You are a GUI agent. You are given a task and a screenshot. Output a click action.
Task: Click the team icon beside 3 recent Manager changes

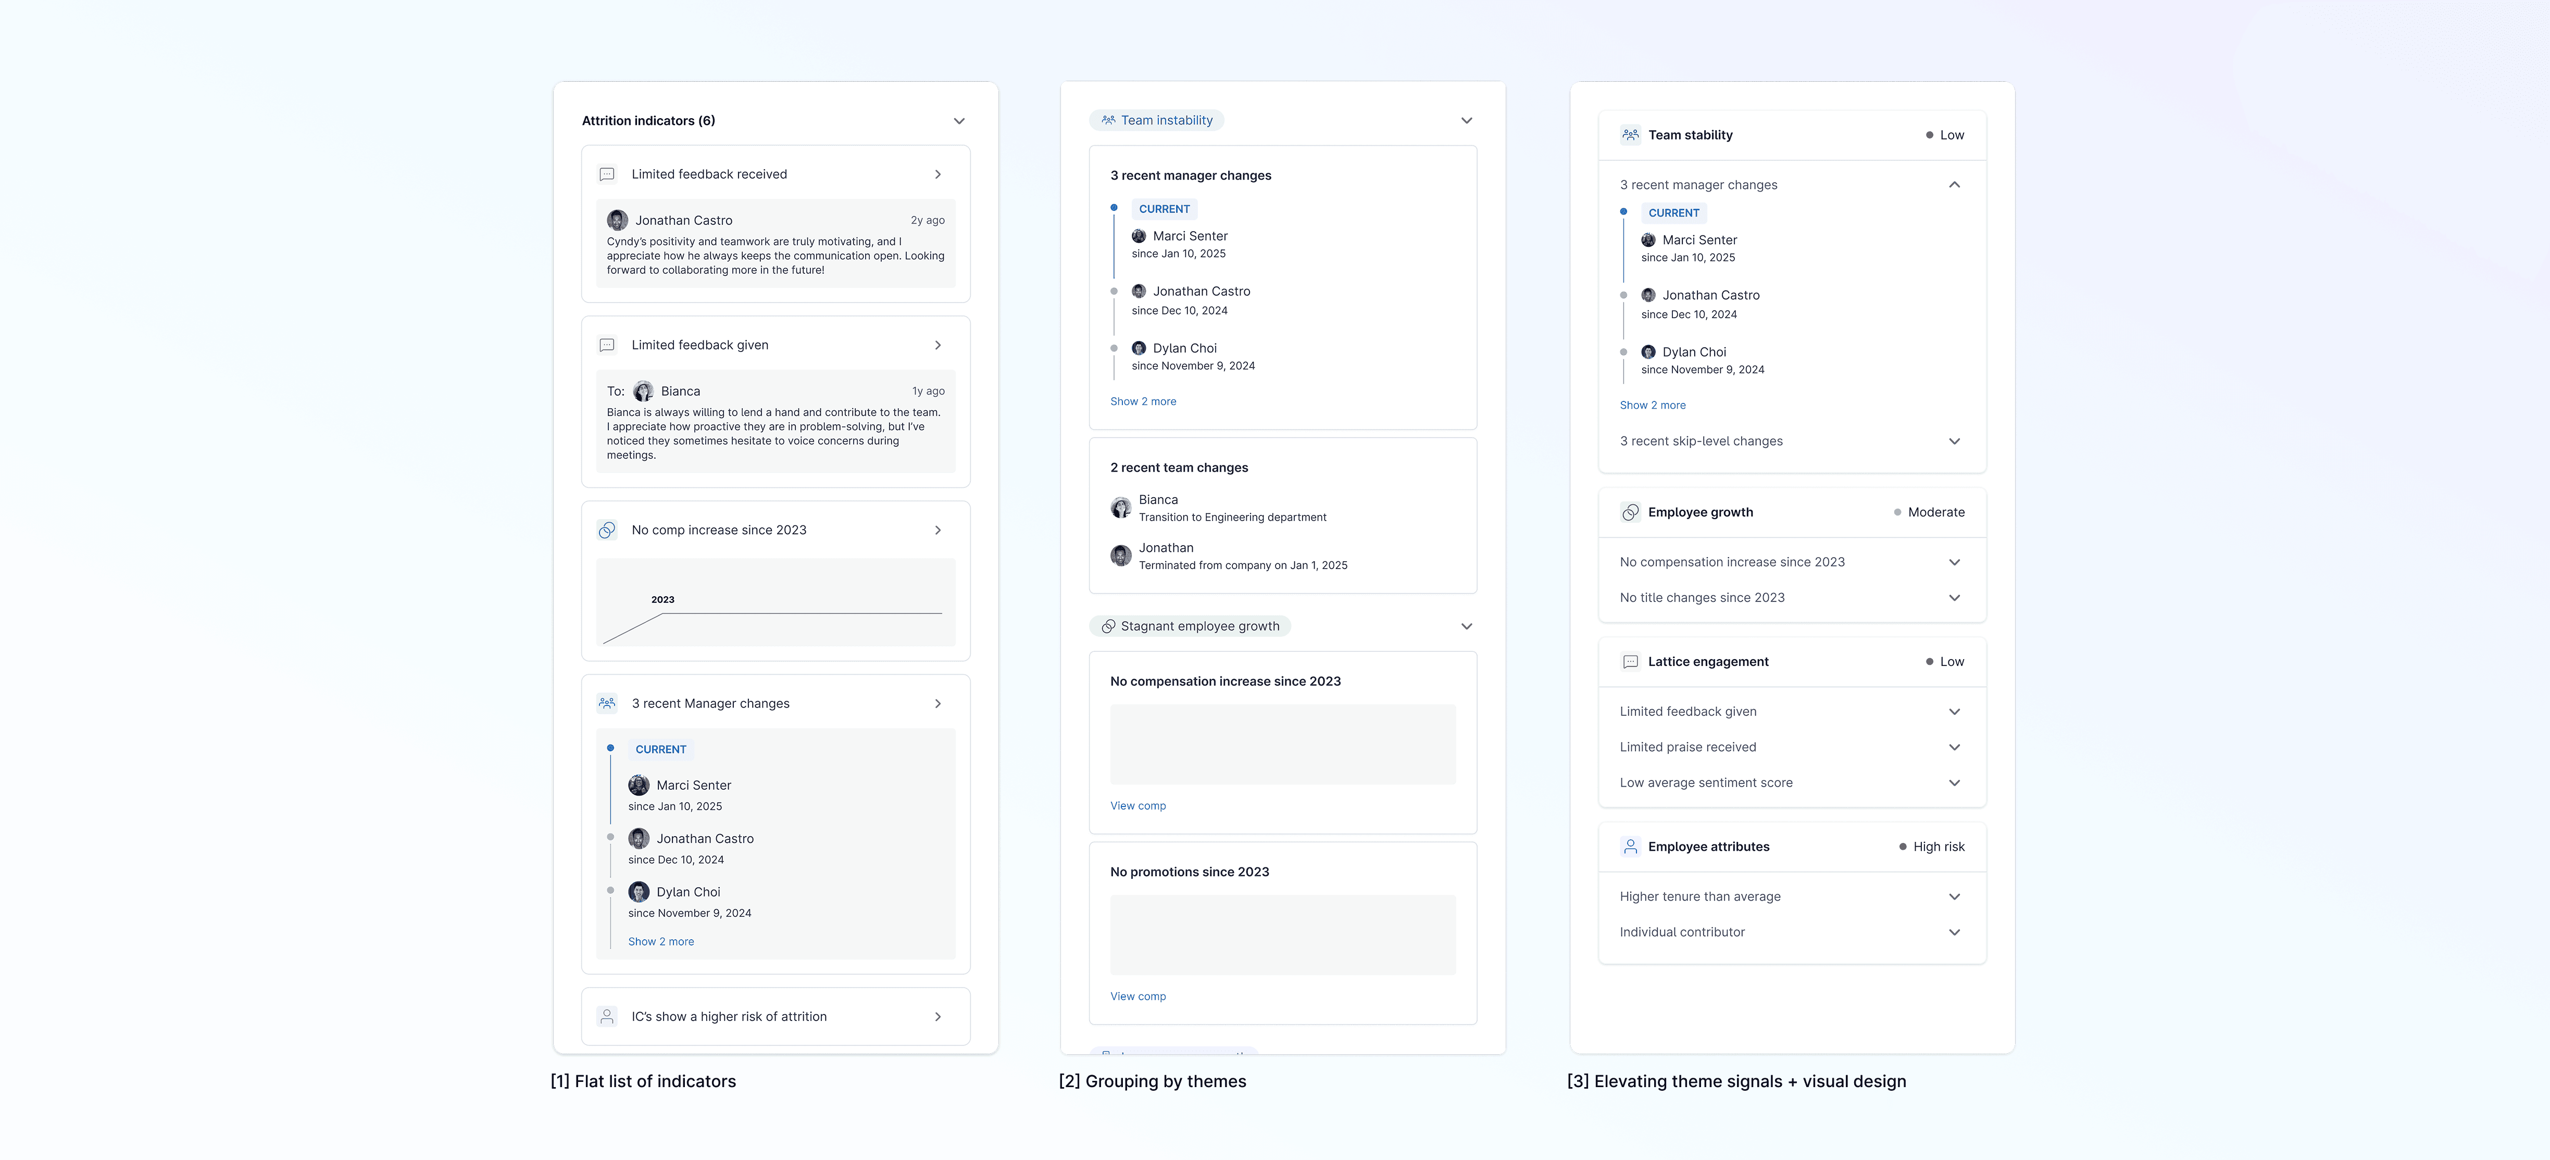[607, 704]
